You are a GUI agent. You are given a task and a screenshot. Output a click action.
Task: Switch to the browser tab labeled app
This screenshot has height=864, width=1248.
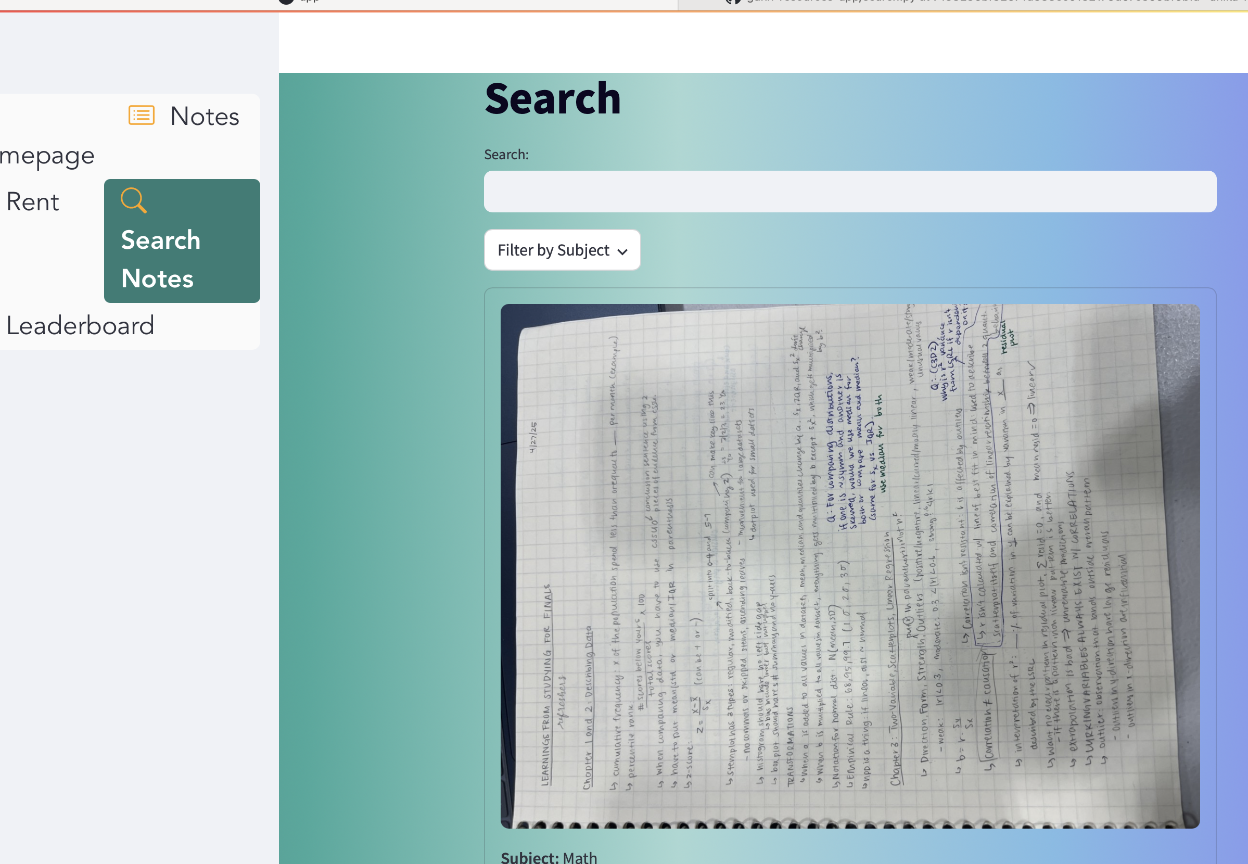pyautogui.click(x=310, y=2)
